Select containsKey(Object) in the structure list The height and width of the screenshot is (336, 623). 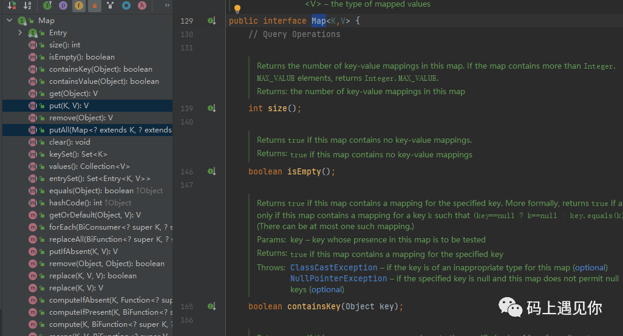click(x=100, y=69)
